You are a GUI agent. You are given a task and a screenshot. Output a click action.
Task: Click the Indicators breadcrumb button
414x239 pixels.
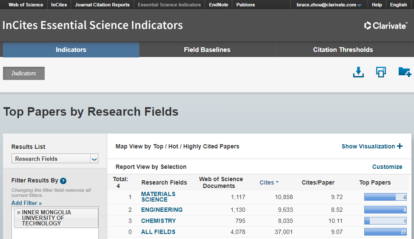click(x=24, y=73)
